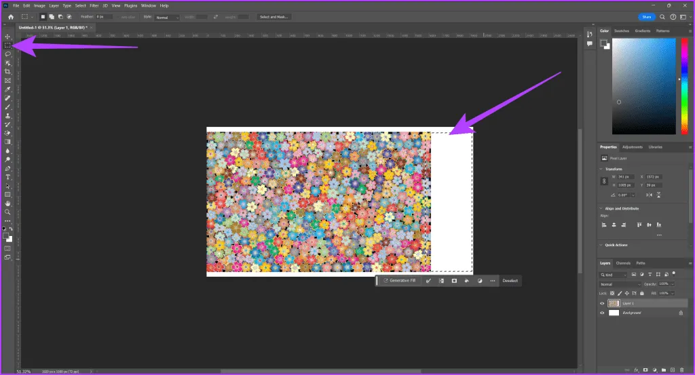Image resolution: width=695 pixels, height=375 pixels.
Task: Click the Home icon in options bar
Action: (x=10, y=17)
